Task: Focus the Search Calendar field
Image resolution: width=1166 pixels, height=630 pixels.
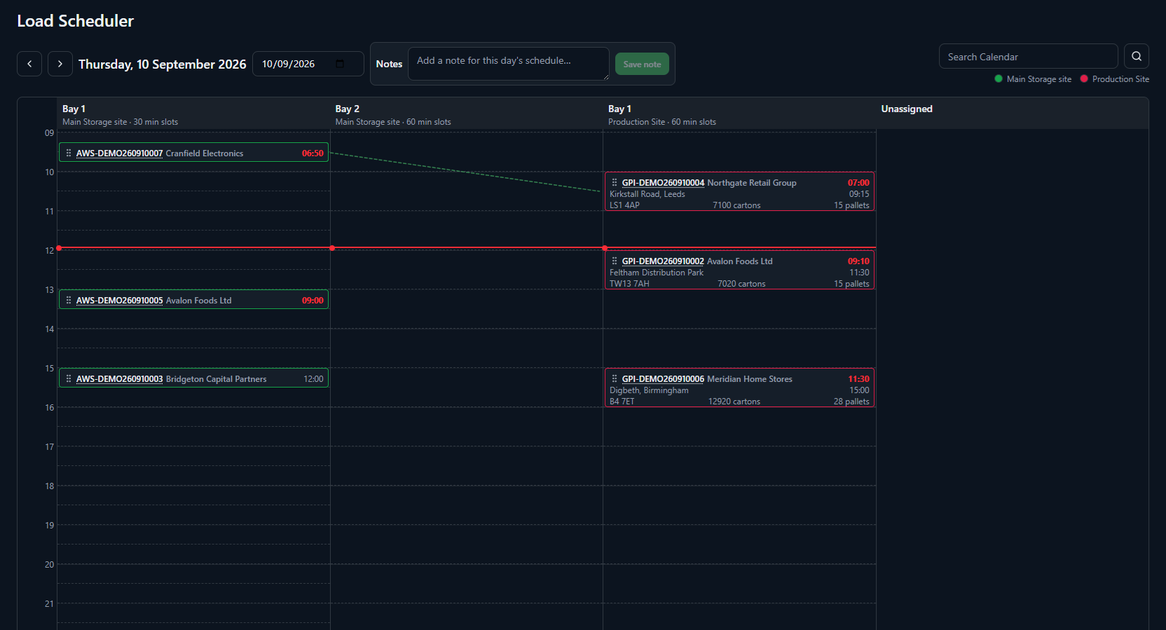Action: tap(1028, 56)
